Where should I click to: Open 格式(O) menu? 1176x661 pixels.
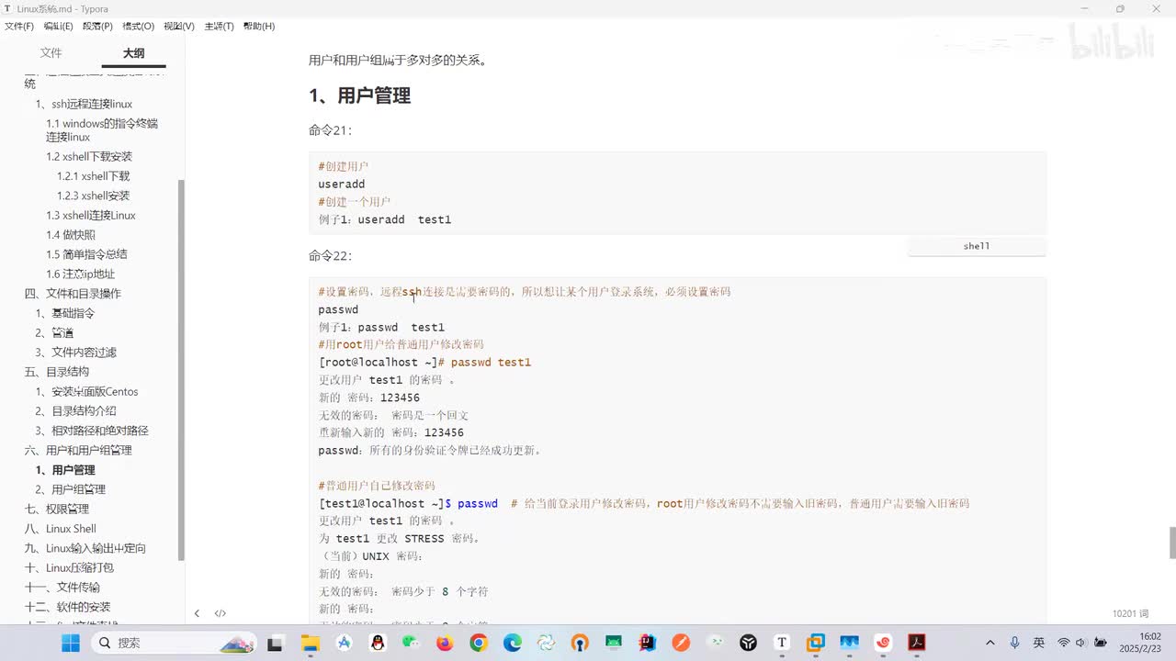139,26
